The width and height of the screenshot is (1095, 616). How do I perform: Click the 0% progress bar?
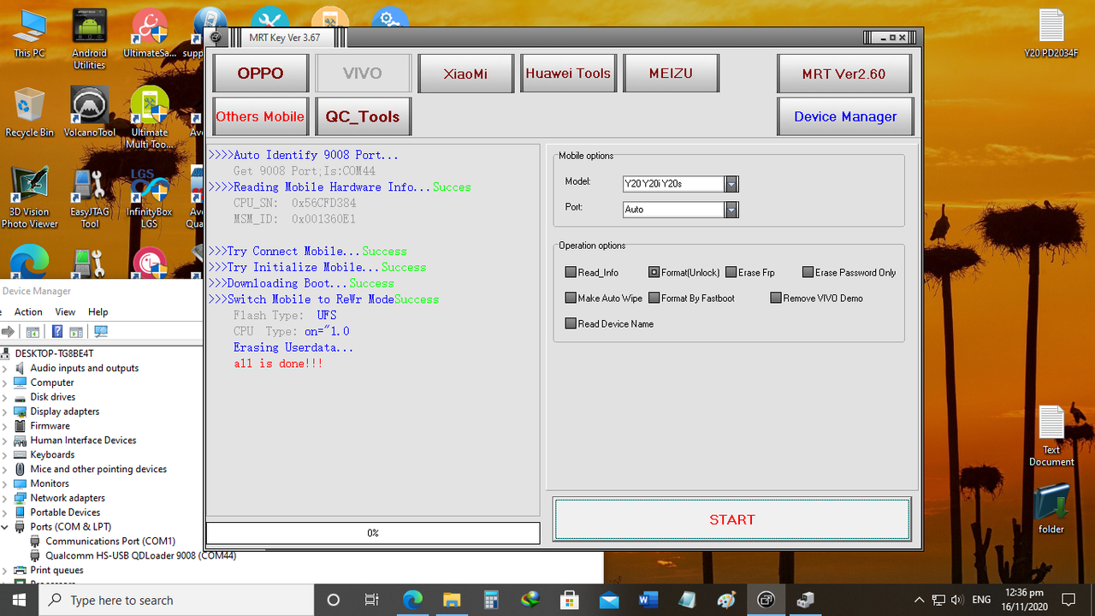pos(373,533)
